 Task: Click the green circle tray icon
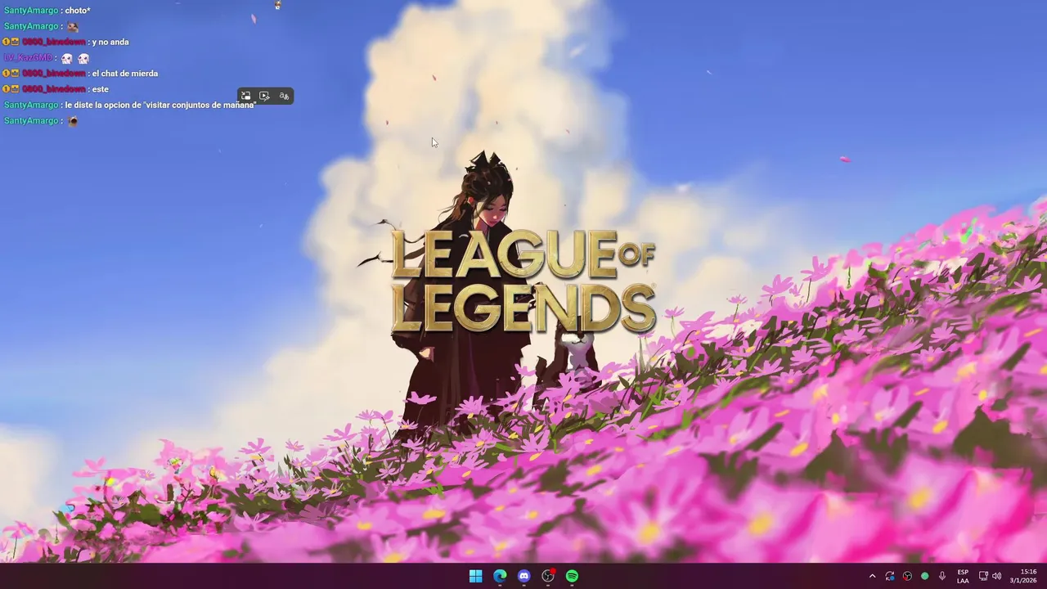tap(925, 576)
